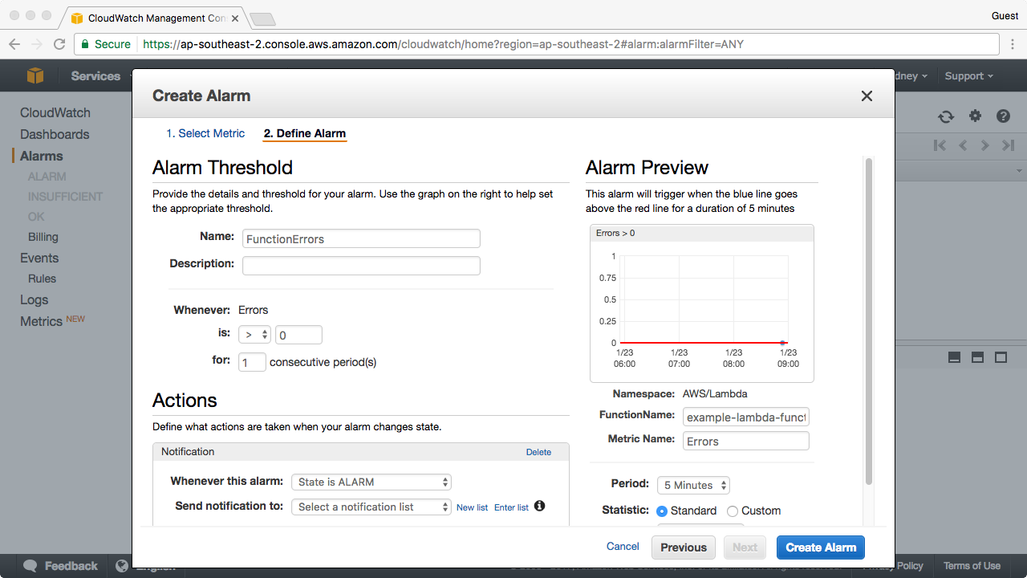Screen dimensions: 1027x578
Task: Minimize the details pane layout icon
Action: 954,357
